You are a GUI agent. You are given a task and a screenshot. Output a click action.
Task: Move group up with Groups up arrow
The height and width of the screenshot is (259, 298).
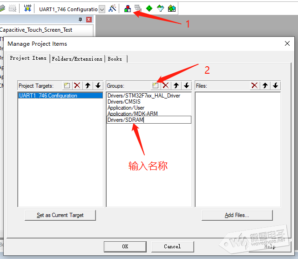pos(176,85)
